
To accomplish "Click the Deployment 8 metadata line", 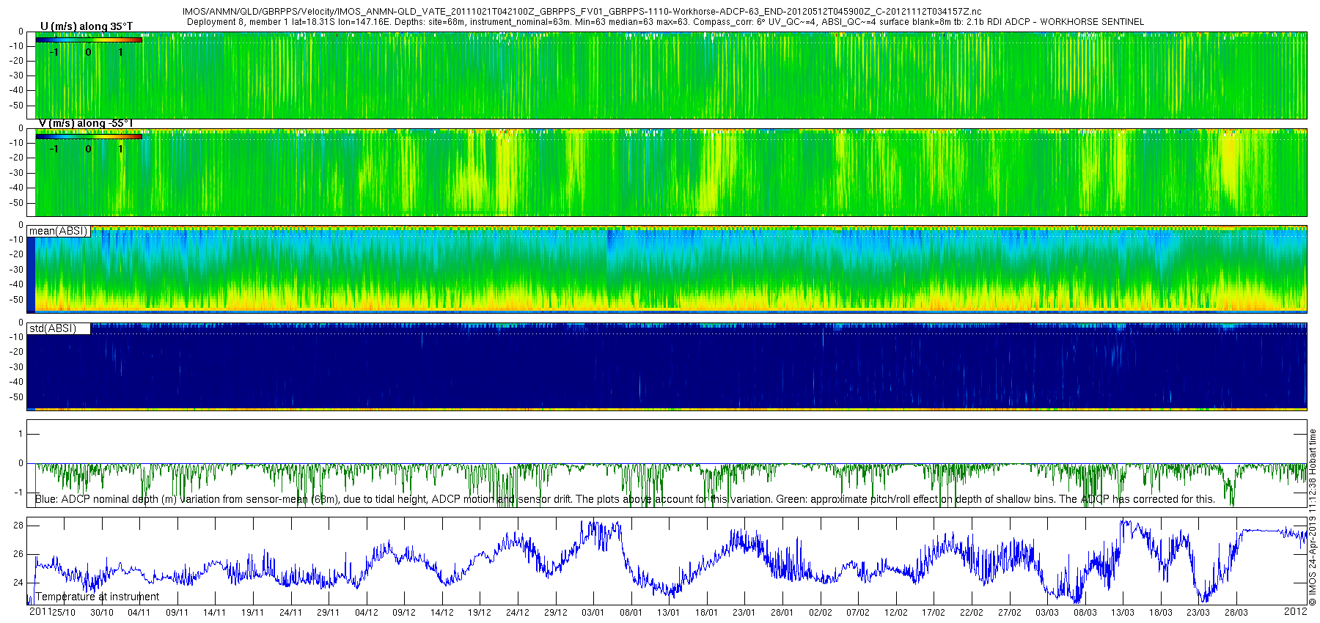I will 665,22.
